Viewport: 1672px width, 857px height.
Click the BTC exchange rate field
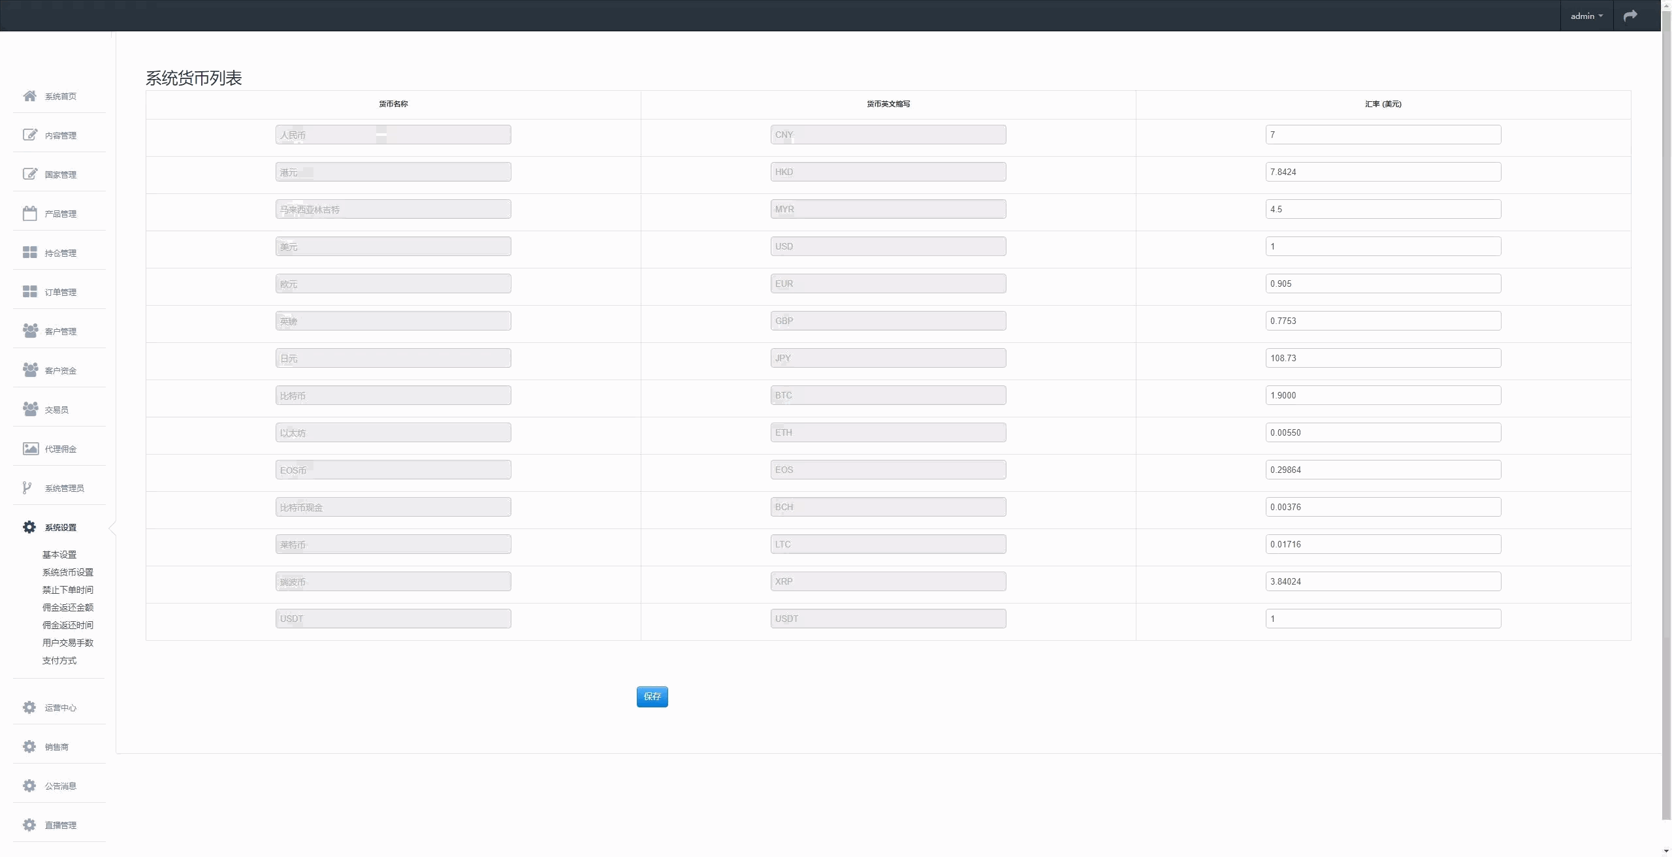(x=1383, y=395)
